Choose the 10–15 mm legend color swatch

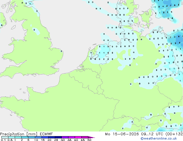click(x=38, y=137)
